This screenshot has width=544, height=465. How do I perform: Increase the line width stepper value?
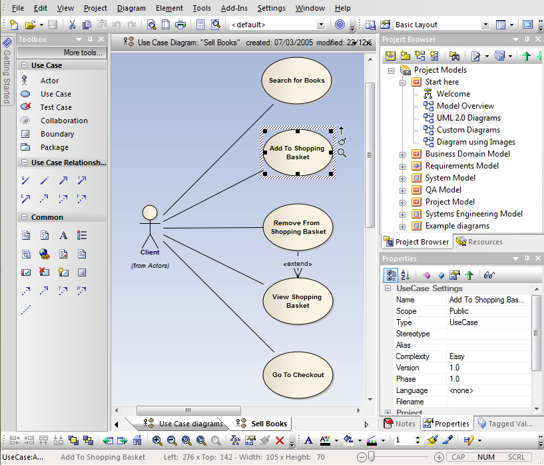pyautogui.click(x=417, y=438)
